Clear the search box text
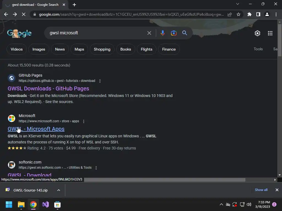This screenshot has width=282, height=211. point(149,33)
